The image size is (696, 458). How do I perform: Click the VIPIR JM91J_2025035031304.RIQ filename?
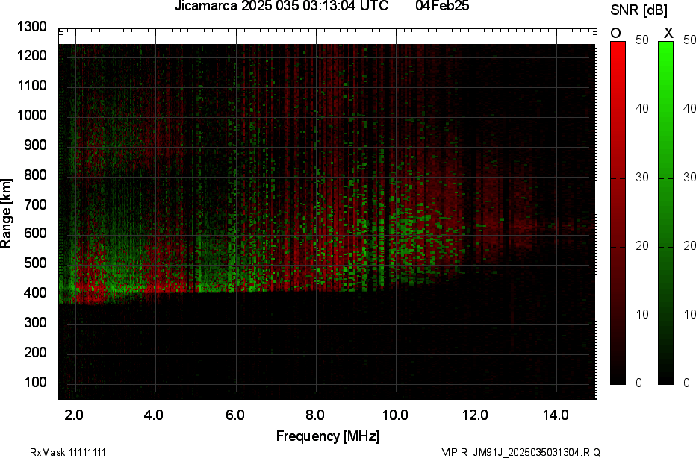pos(520,452)
